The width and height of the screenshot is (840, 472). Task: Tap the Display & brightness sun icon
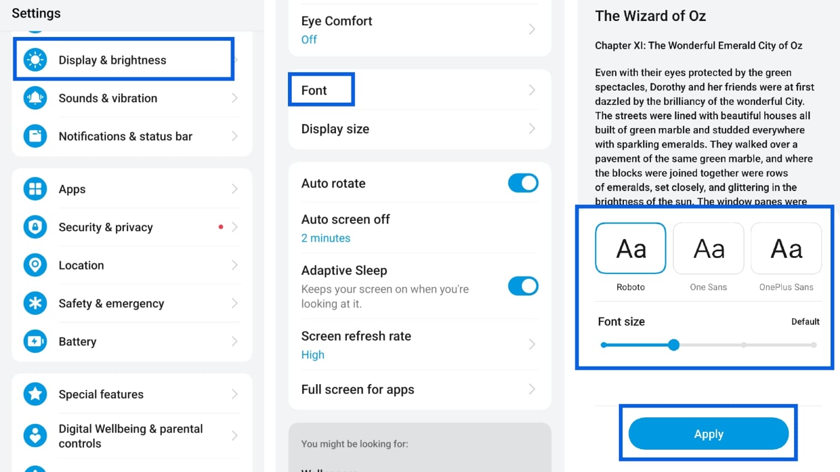click(x=35, y=60)
